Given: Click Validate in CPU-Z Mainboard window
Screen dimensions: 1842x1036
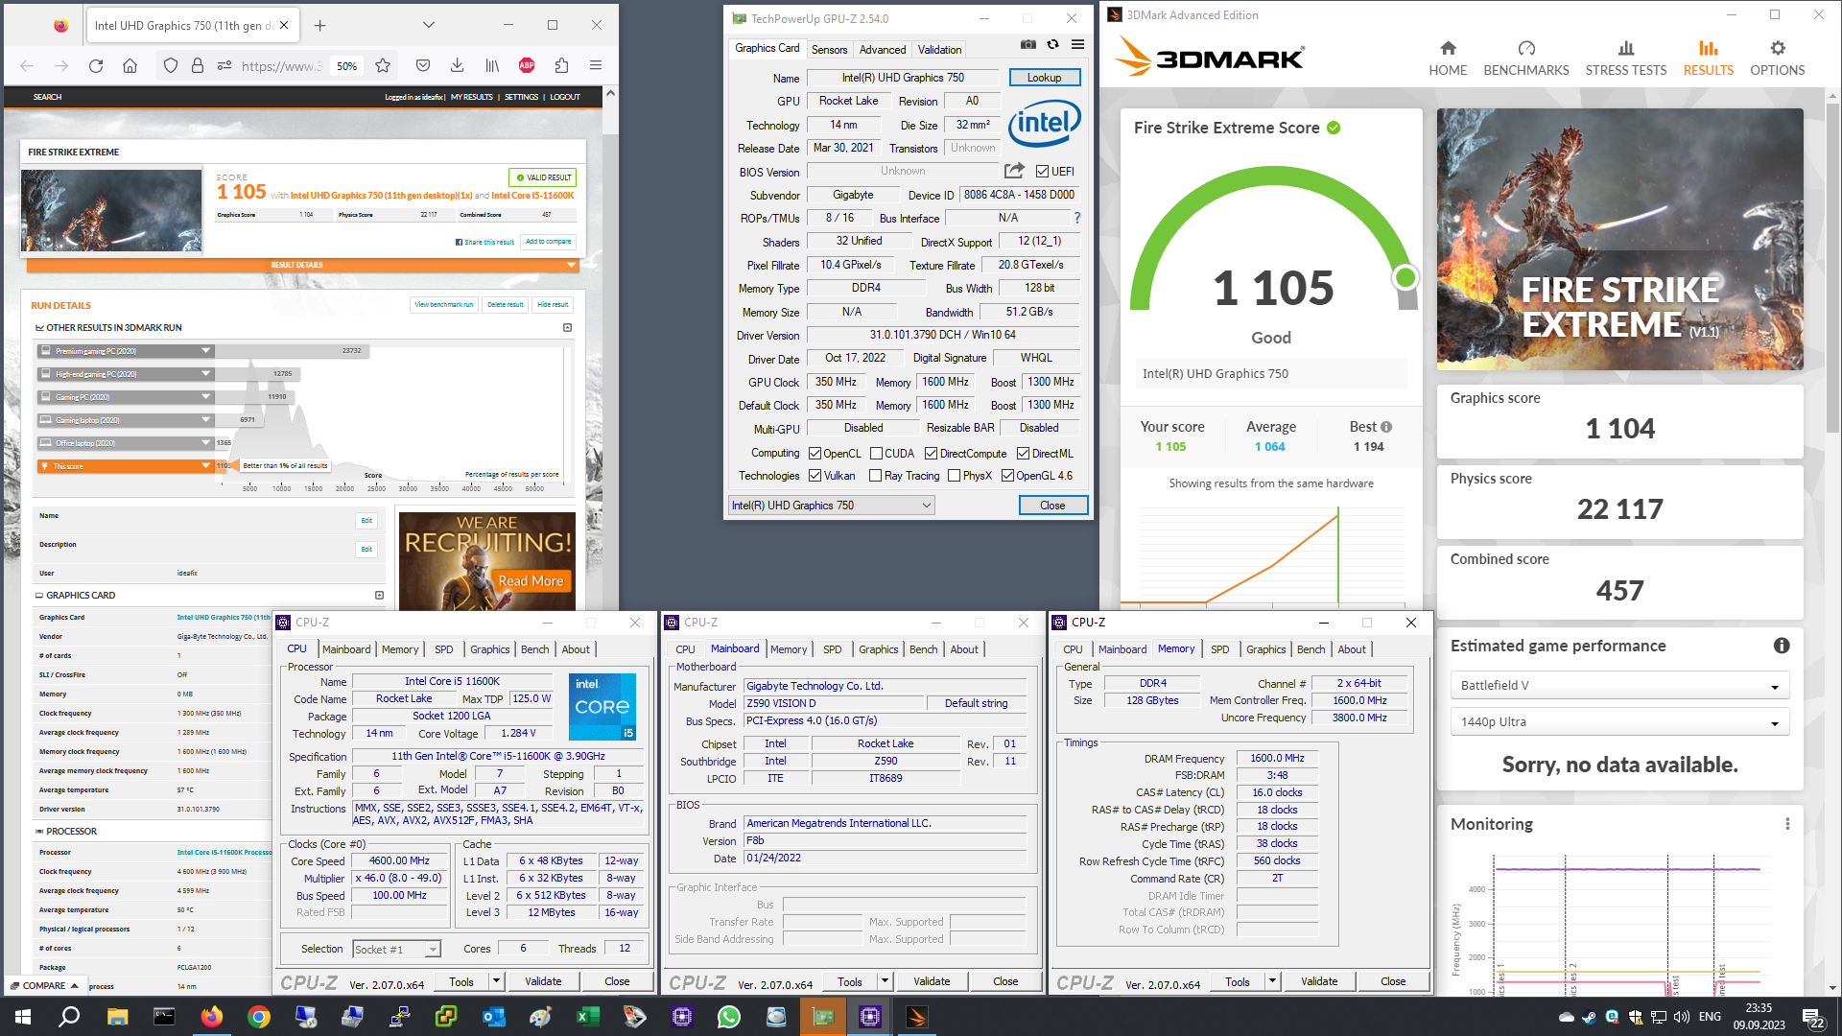Looking at the screenshot, I should pos(932,981).
